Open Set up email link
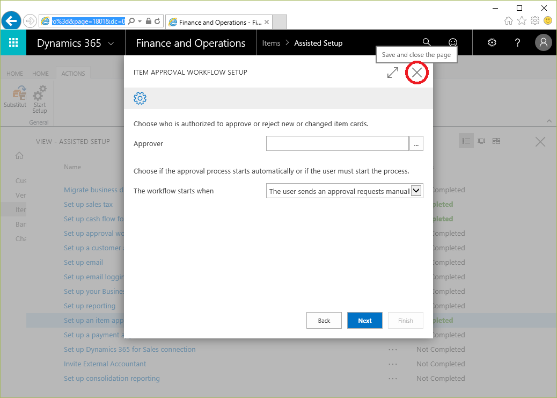Image resolution: width=557 pixels, height=398 pixels. pyautogui.click(x=84, y=263)
